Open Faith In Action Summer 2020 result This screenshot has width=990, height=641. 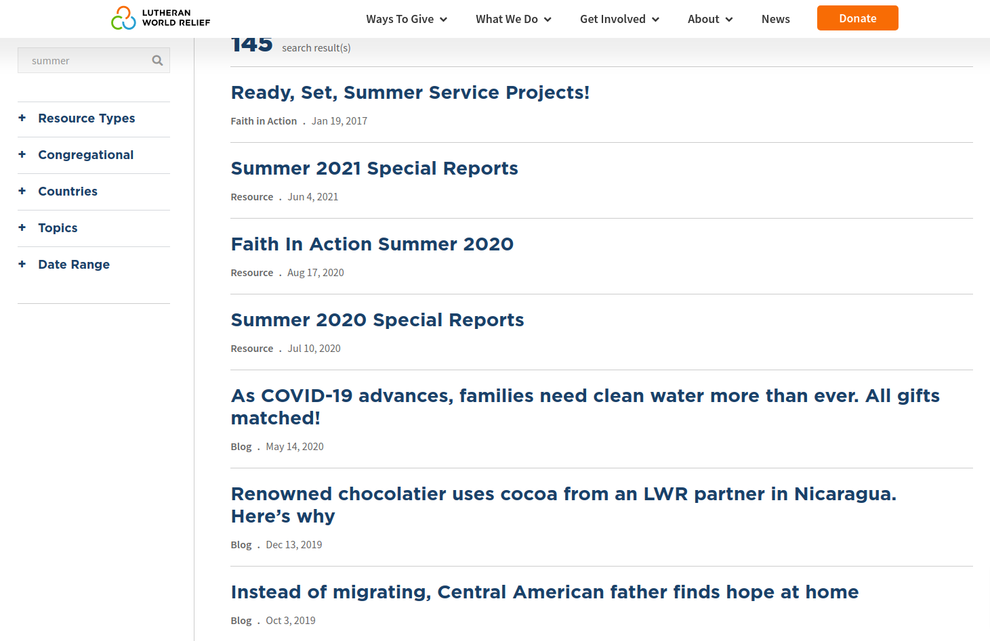372,244
